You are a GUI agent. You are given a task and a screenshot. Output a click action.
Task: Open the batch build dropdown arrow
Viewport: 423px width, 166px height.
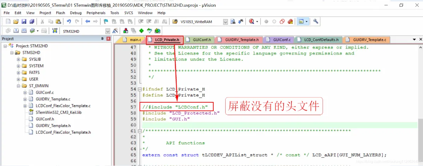click(x=38, y=31)
